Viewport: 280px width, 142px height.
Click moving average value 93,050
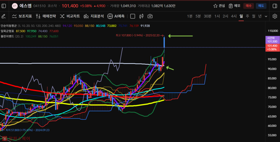coord(78,26)
